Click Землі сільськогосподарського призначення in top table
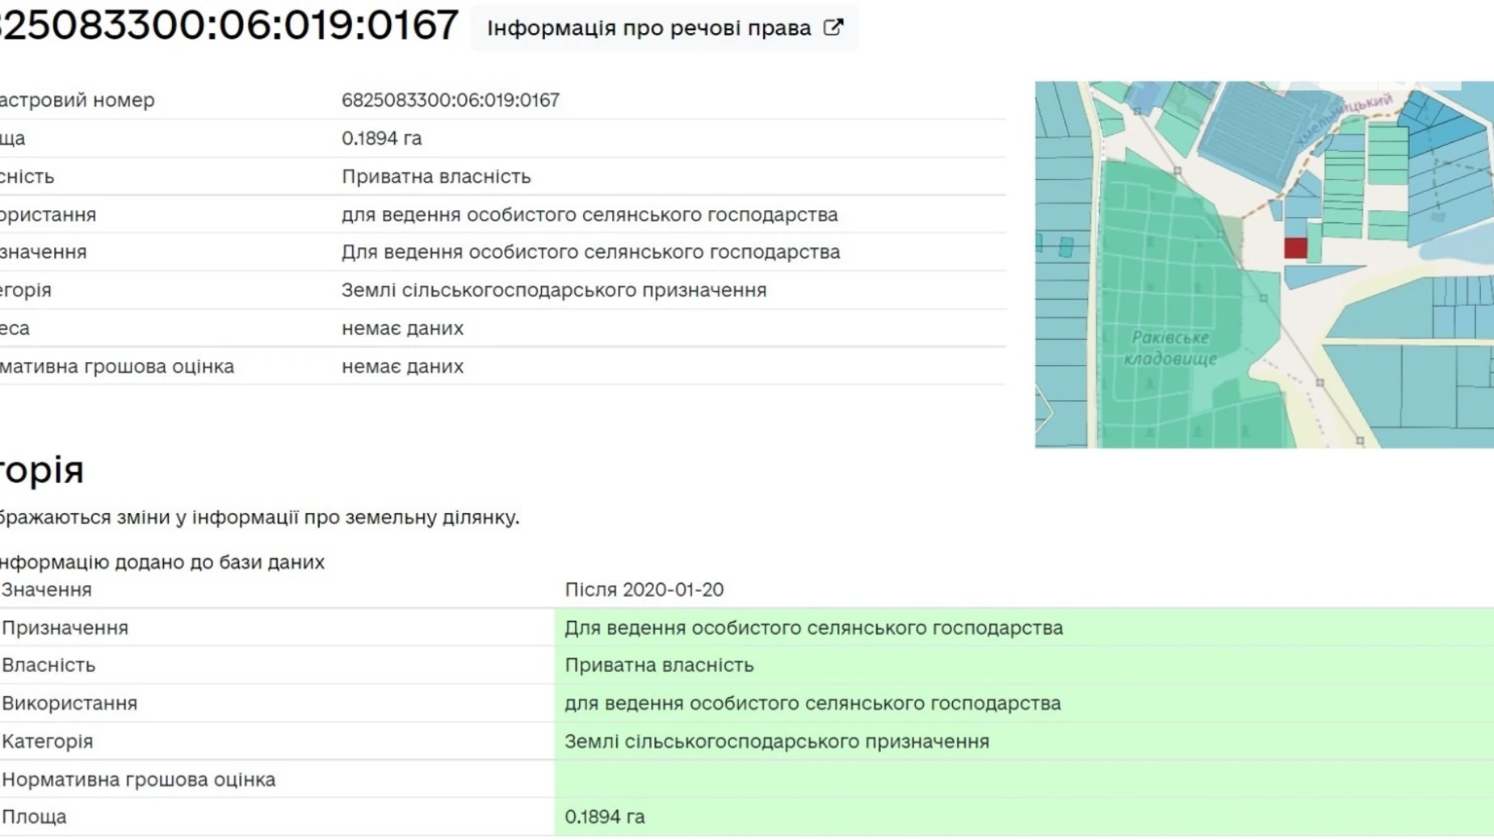The height and width of the screenshot is (840, 1494). [553, 290]
